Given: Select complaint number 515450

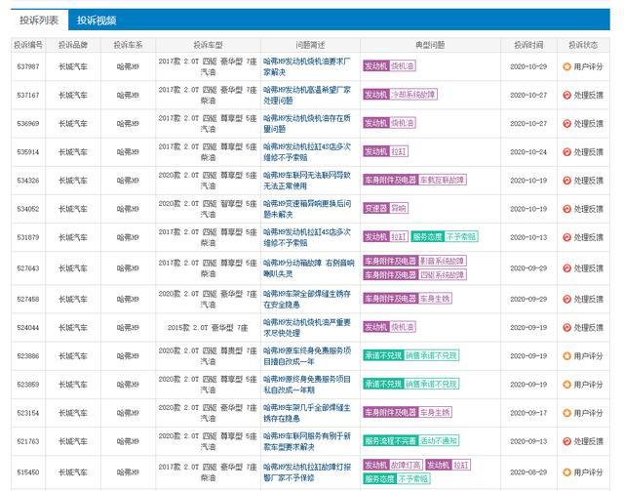Looking at the screenshot, I should [x=28, y=472].
